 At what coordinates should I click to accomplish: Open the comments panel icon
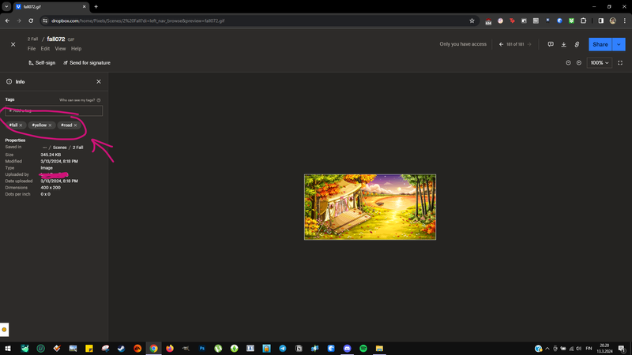[x=551, y=44]
